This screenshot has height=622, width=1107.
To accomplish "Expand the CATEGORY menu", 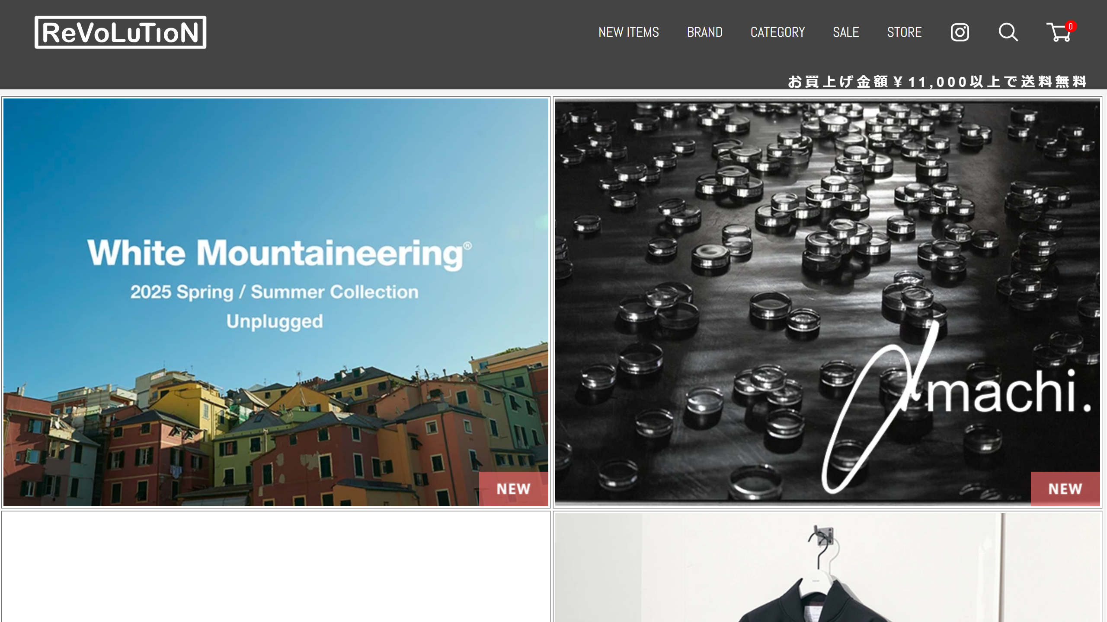I will click(777, 32).
